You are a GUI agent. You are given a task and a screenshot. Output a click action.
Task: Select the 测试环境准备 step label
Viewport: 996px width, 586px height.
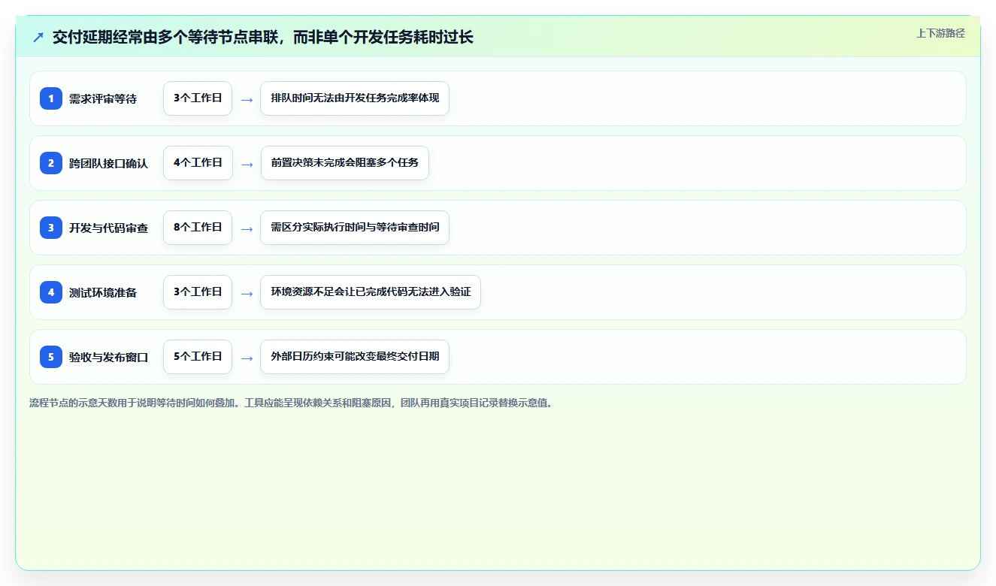pyautogui.click(x=103, y=292)
